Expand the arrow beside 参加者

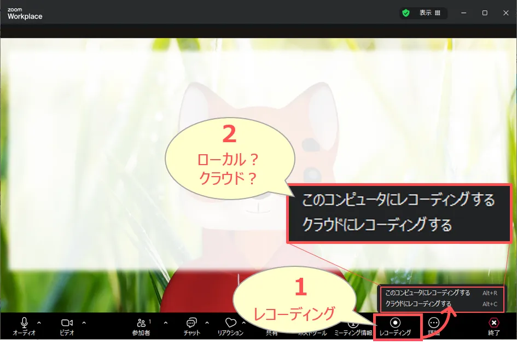tap(166, 322)
